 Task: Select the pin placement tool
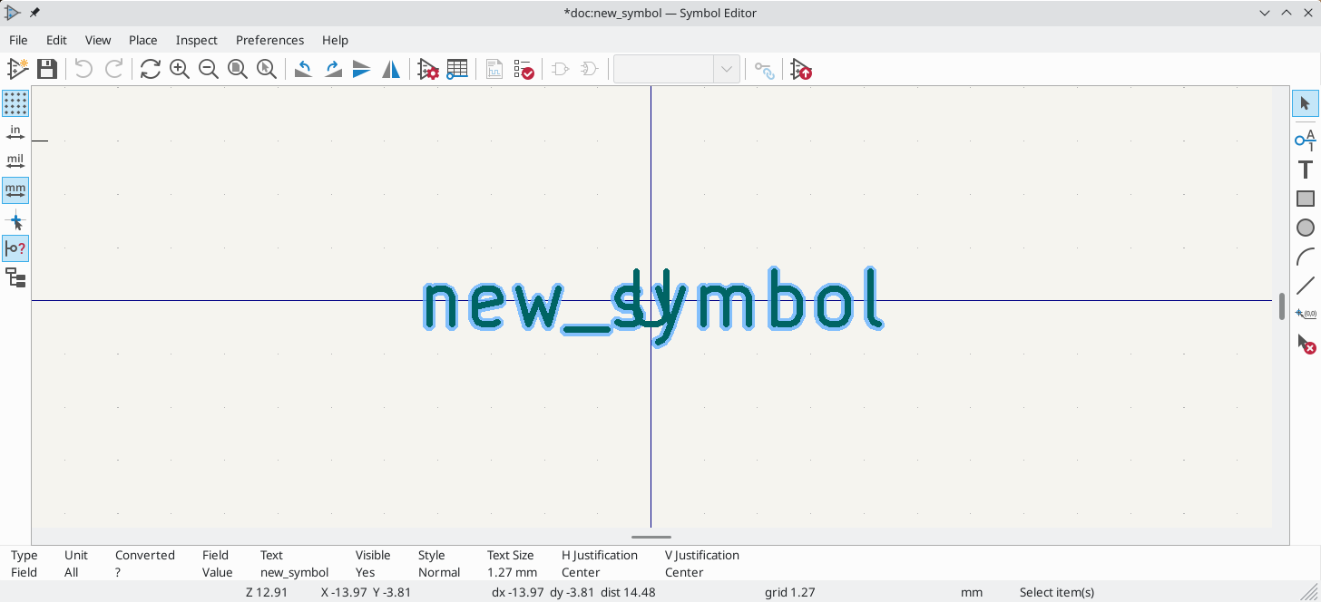pos(1304,141)
